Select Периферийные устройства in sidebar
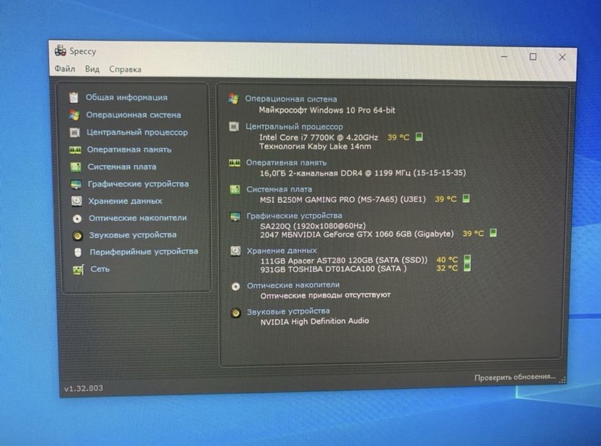Screen dimensions: 601x446 144,252
